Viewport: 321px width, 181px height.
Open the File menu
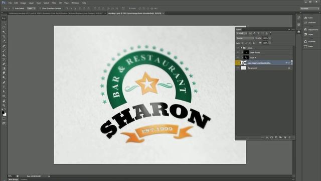coord(10,3)
